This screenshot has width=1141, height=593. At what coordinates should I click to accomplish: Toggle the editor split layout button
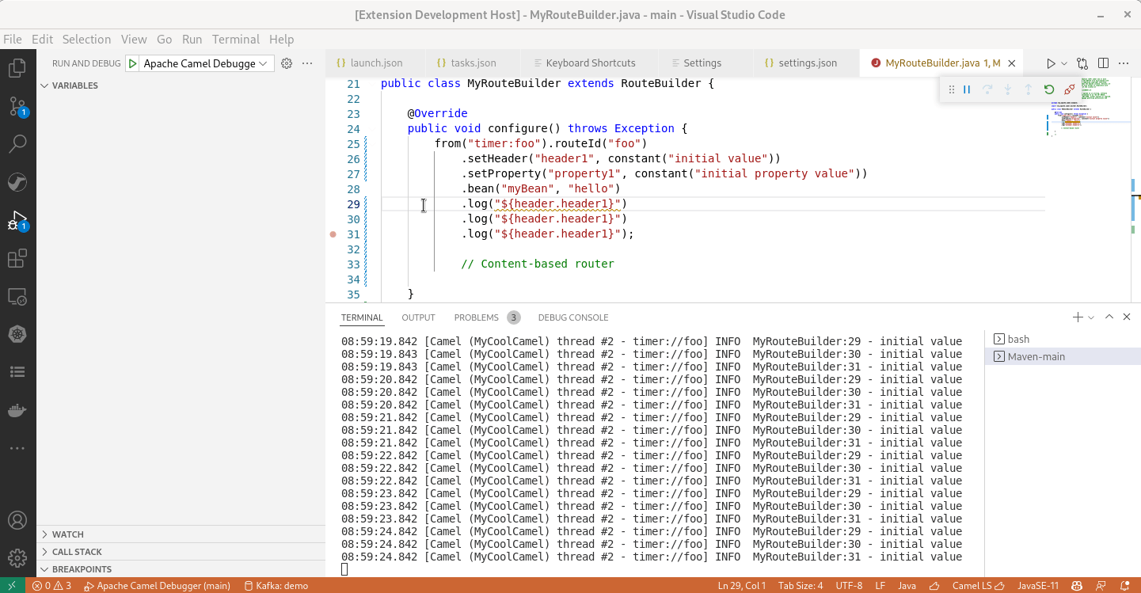click(x=1103, y=63)
